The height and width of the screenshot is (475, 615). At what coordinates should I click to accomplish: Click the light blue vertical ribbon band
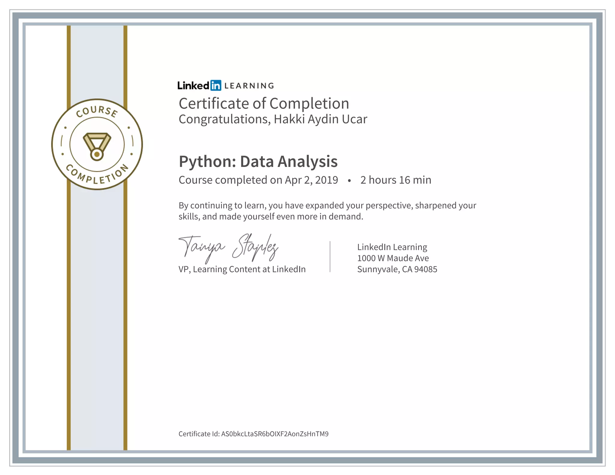click(x=97, y=300)
